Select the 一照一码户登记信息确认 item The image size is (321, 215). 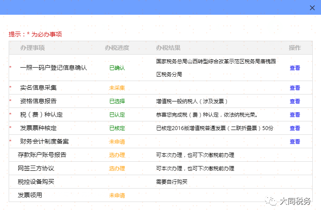tap(53, 68)
